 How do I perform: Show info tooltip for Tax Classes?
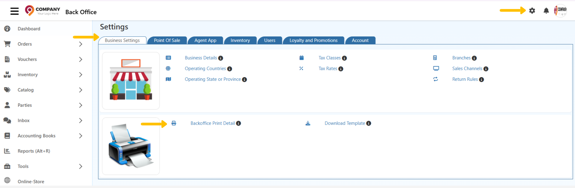(x=344, y=58)
